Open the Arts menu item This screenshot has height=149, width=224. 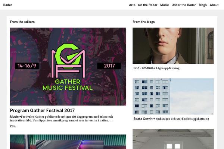coord(132,5)
